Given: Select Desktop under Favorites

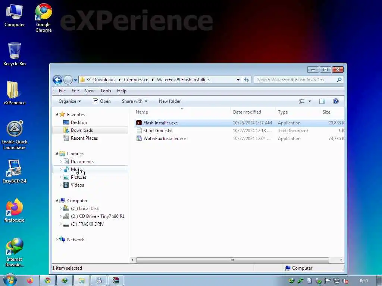Looking at the screenshot, I should tap(78, 122).
